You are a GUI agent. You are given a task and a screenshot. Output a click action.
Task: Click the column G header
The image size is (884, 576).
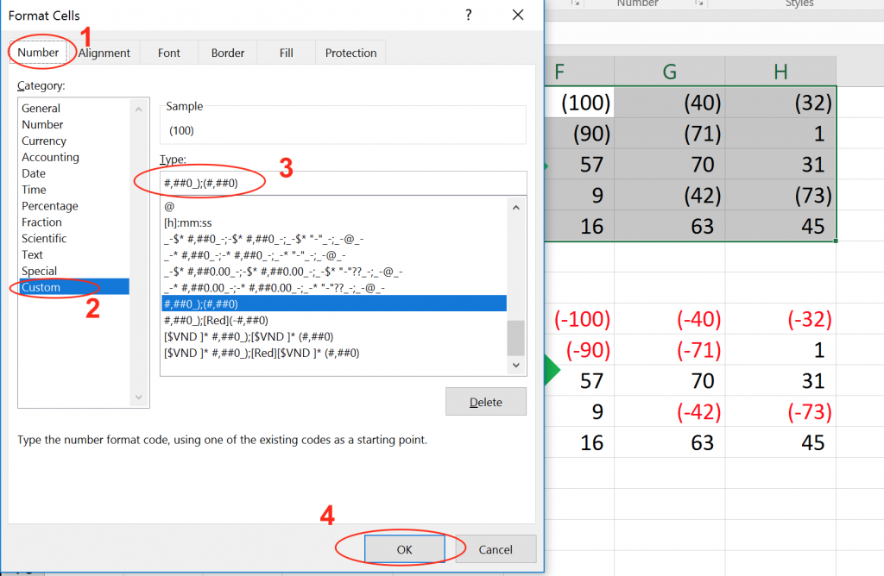(669, 70)
